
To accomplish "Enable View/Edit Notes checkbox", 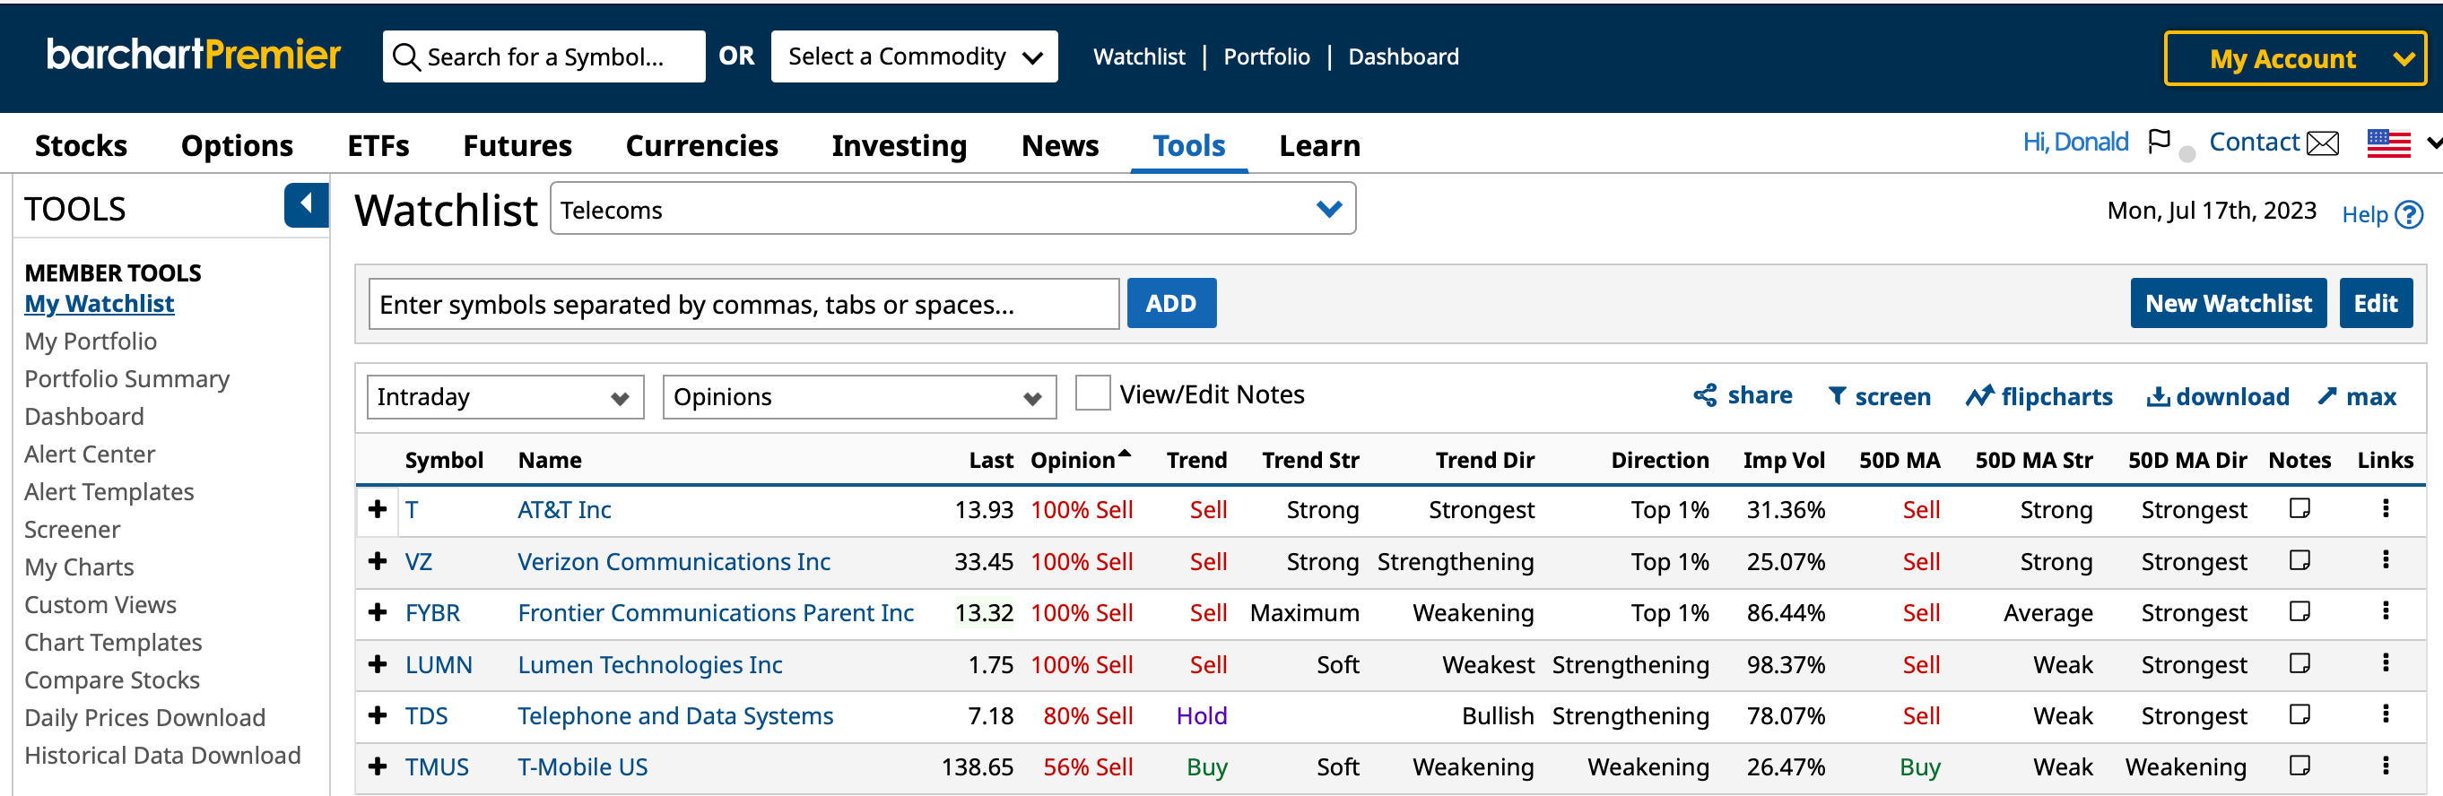I will pos(1092,394).
